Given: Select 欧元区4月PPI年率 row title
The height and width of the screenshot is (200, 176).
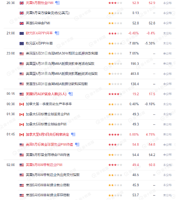Looking at the screenshot, I should pos(39,43).
